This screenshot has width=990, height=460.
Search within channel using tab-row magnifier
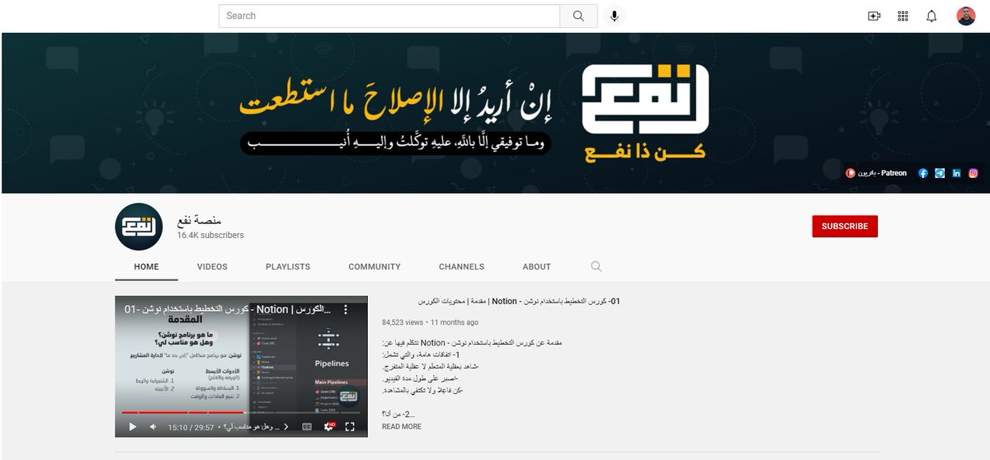(x=596, y=266)
